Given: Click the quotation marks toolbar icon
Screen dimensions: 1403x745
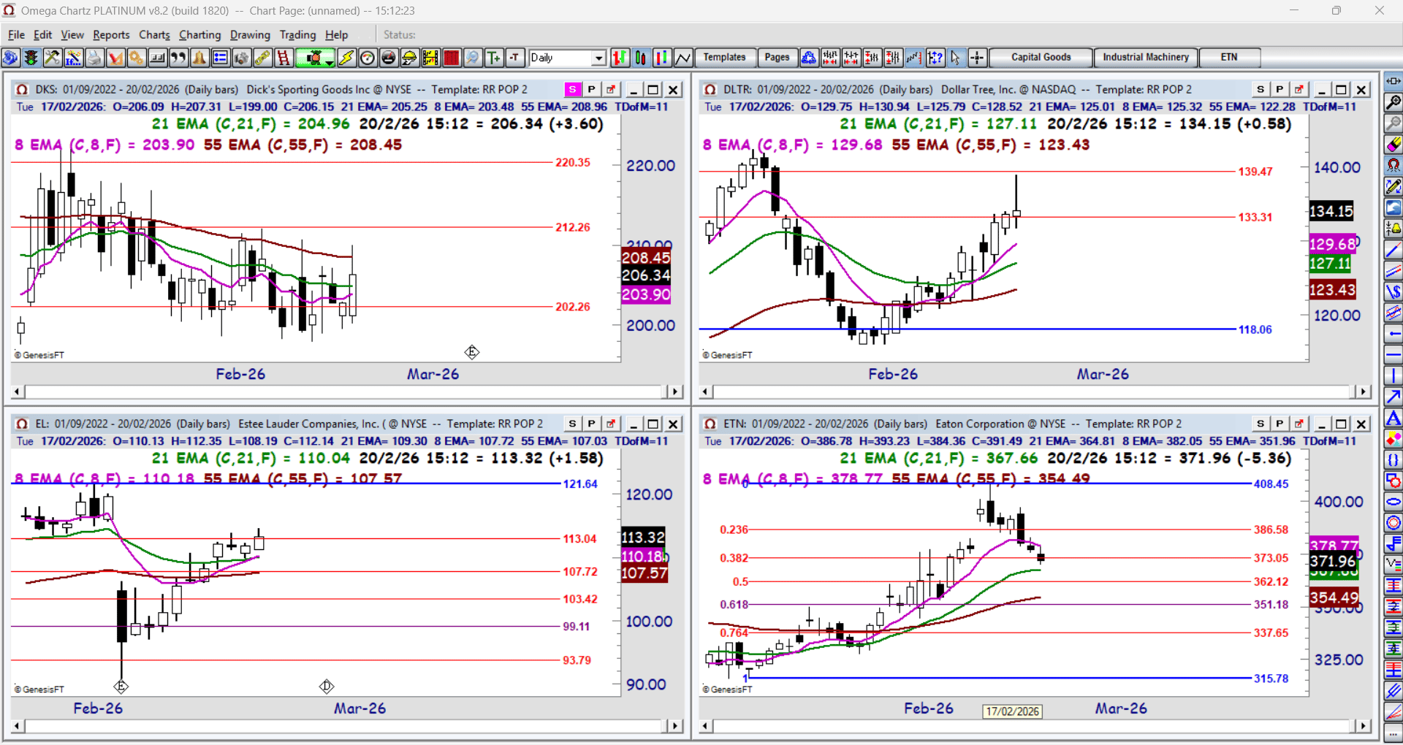Looking at the screenshot, I should pyautogui.click(x=178, y=58).
